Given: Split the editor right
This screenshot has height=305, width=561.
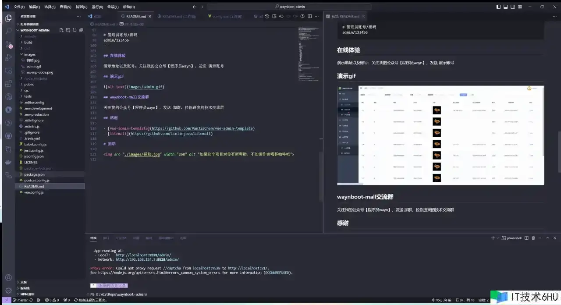Looking at the screenshot, I should pyautogui.click(x=309, y=16).
